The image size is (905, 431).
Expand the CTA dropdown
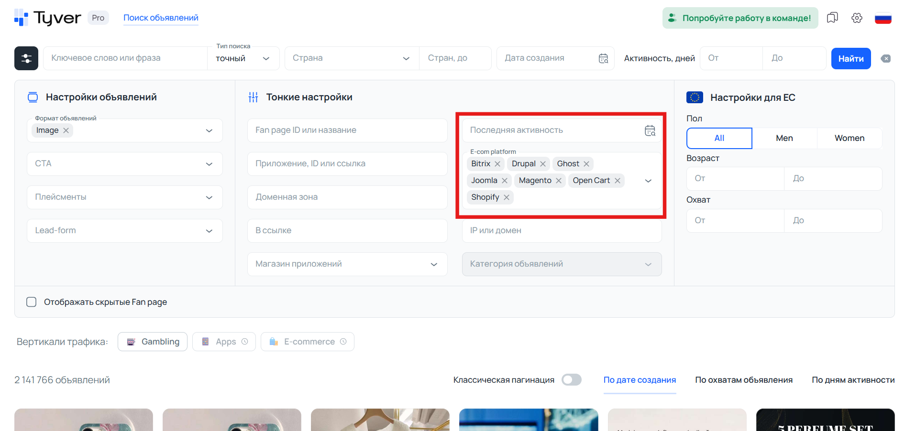click(x=209, y=163)
